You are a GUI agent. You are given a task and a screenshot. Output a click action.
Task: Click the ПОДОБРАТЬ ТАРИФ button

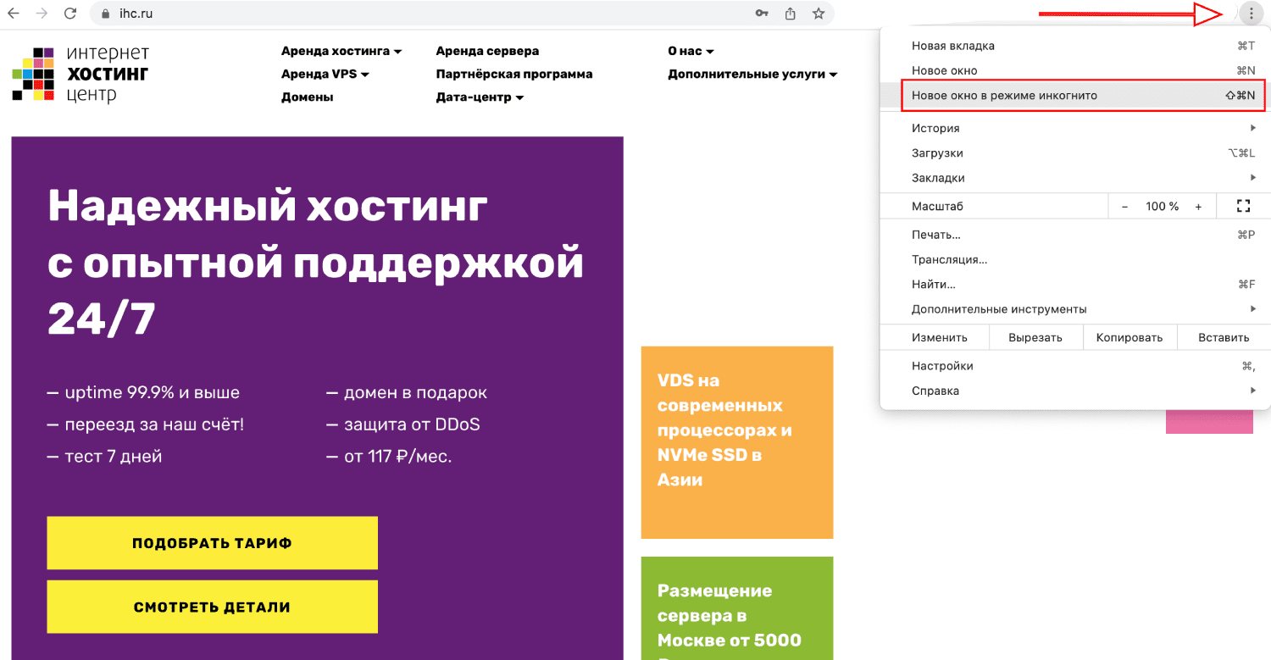pos(212,543)
